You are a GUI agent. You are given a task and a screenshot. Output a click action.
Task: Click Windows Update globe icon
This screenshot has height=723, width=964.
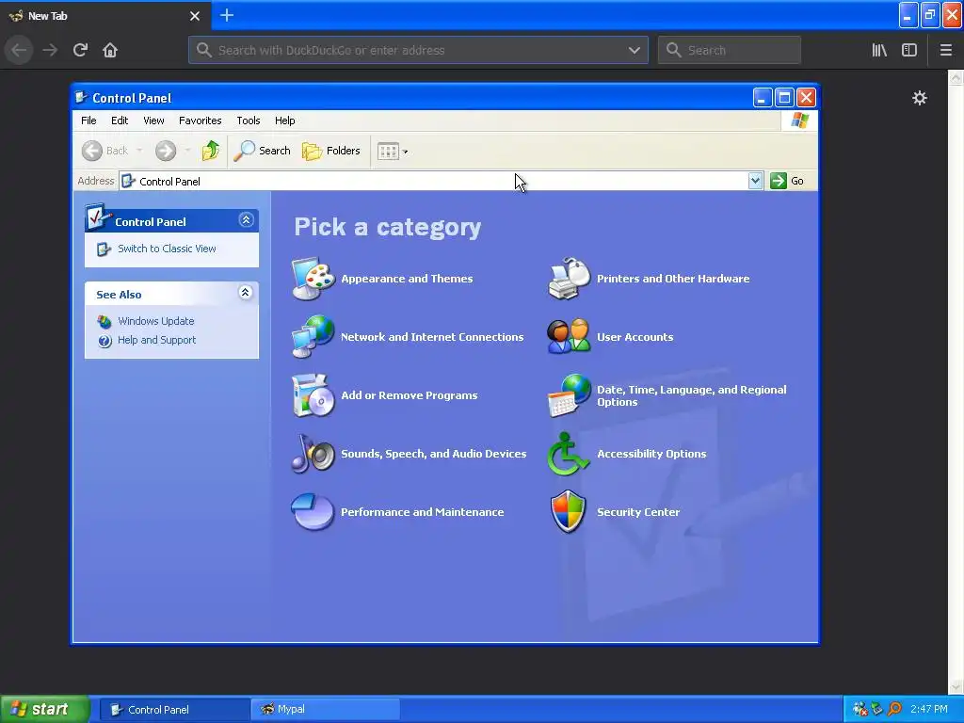104,322
